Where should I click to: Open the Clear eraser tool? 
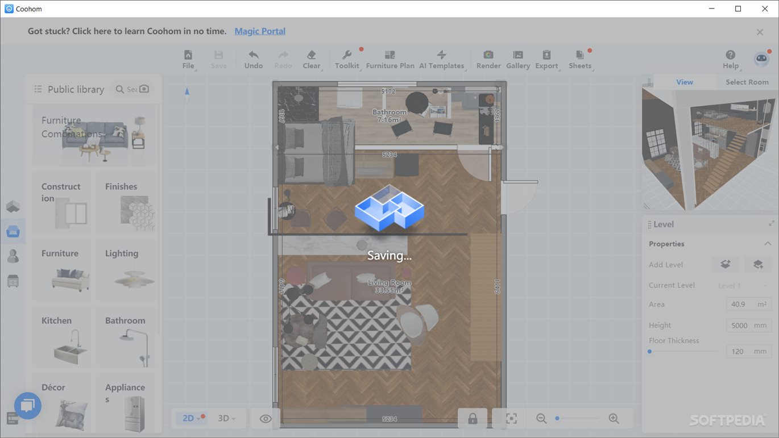[x=312, y=59]
